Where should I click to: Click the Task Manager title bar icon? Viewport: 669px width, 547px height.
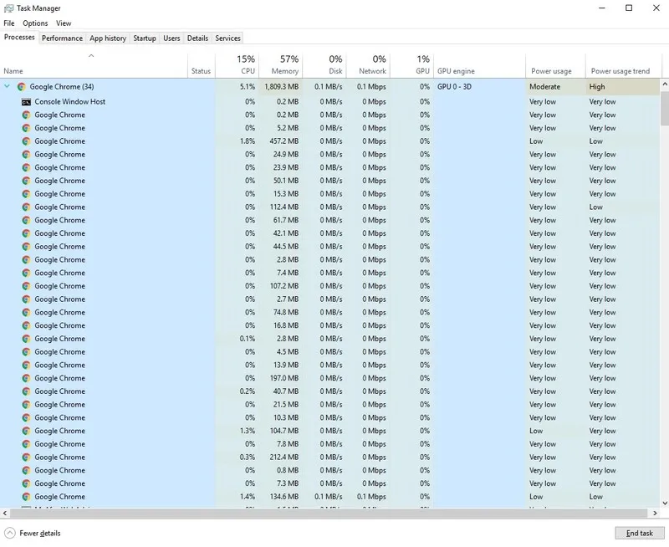8,8
